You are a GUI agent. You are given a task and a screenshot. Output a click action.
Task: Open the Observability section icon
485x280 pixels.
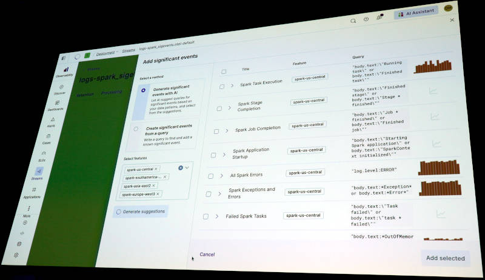[x=65, y=69]
